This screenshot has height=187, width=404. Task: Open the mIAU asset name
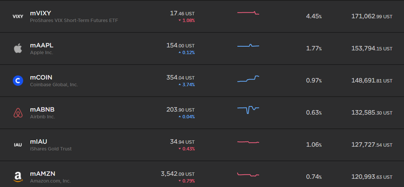(39, 142)
